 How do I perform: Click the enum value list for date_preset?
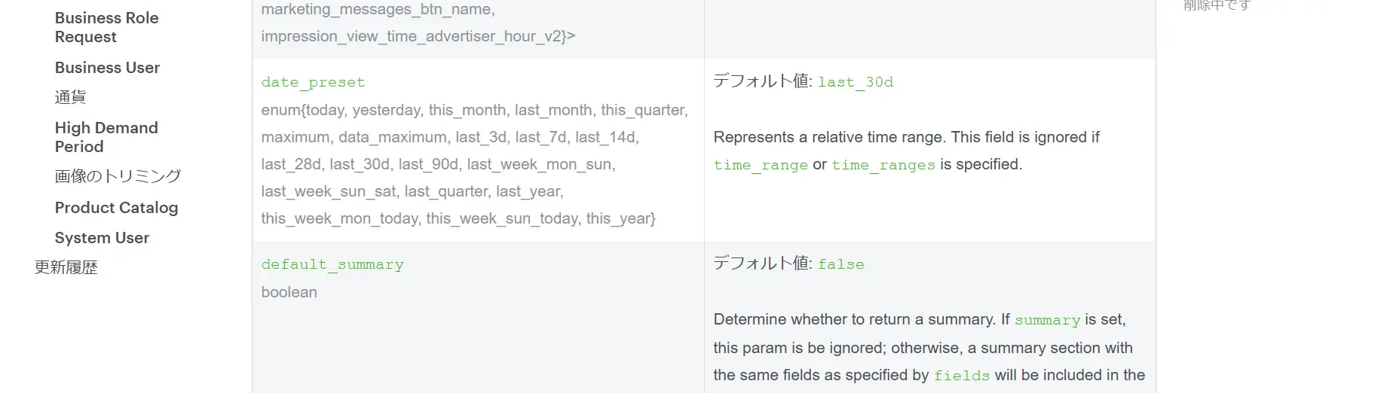coord(474,164)
